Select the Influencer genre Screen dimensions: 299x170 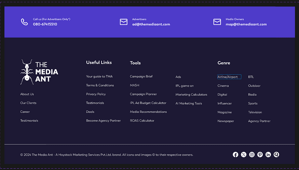225,104
